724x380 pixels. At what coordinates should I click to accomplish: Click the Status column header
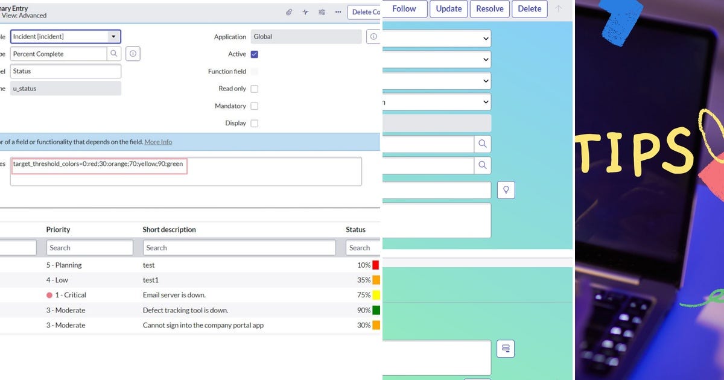pyautogui.click(x=355, y=229)
